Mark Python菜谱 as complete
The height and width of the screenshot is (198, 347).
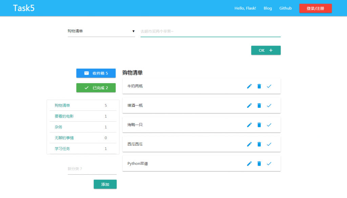click(x=269, y=164)
